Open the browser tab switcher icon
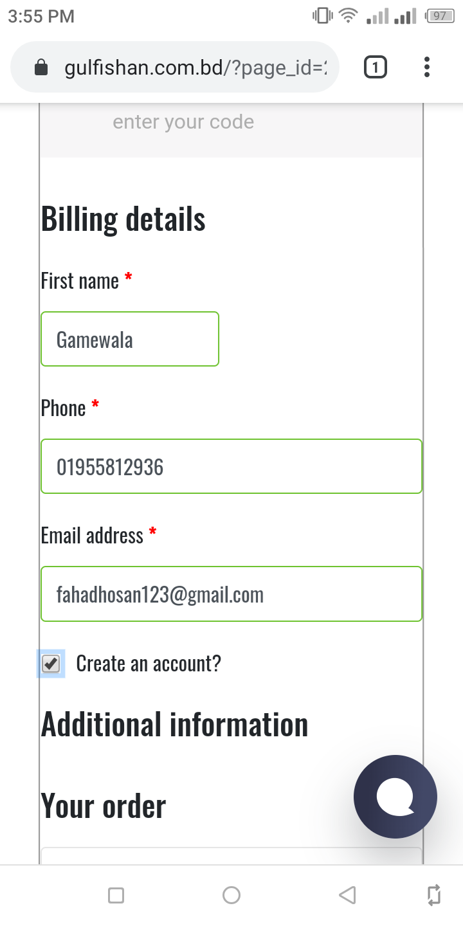Screen dimensions: 463x926 click(376, 67)
